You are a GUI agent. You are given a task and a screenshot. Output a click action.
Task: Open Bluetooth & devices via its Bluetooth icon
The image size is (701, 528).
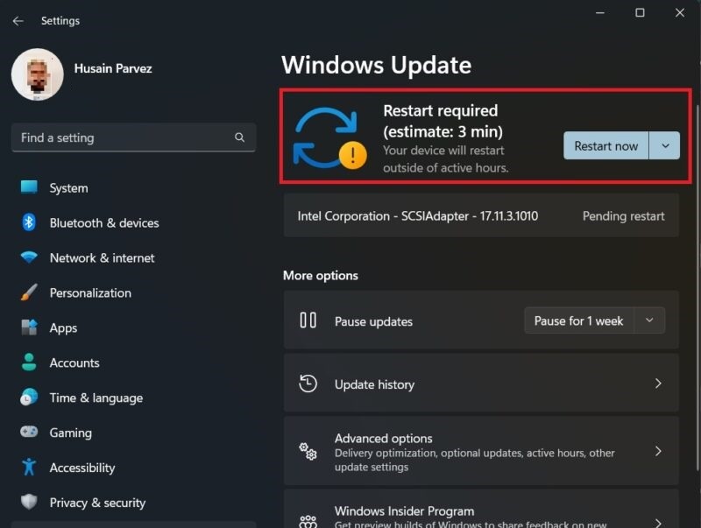point(29,222)
